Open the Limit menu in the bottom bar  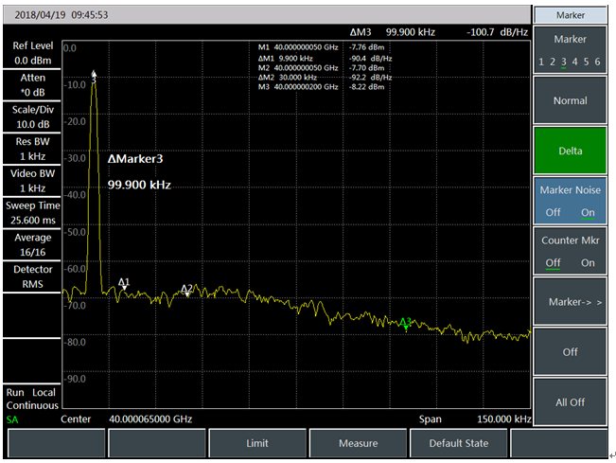click(x=256, y=443)
